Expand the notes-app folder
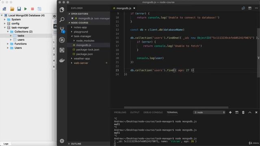This screenshot has width=260, height=146. (80, 27)
